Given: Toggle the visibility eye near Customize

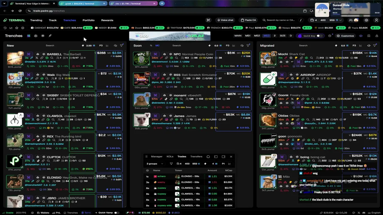Looking at the screenshot, I should tap(361, 36).
